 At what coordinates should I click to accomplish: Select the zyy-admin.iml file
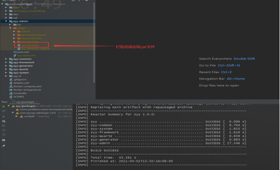click(26, 56)
